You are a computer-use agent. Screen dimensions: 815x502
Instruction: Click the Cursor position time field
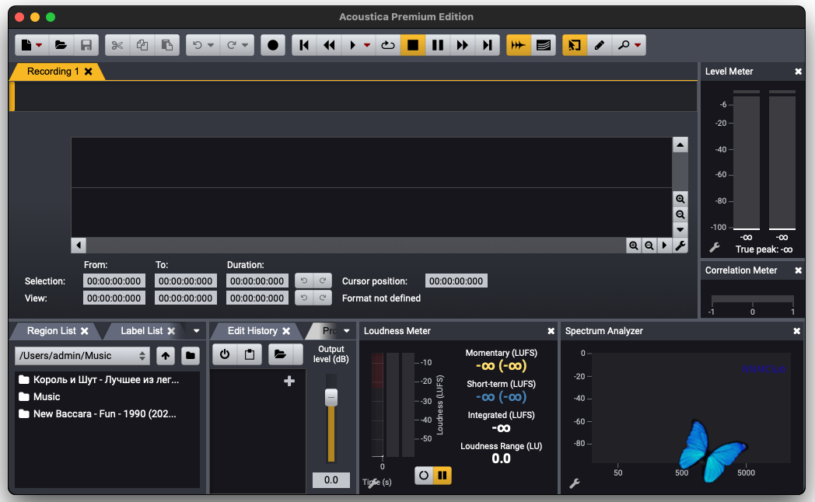[x=456, y=281]
